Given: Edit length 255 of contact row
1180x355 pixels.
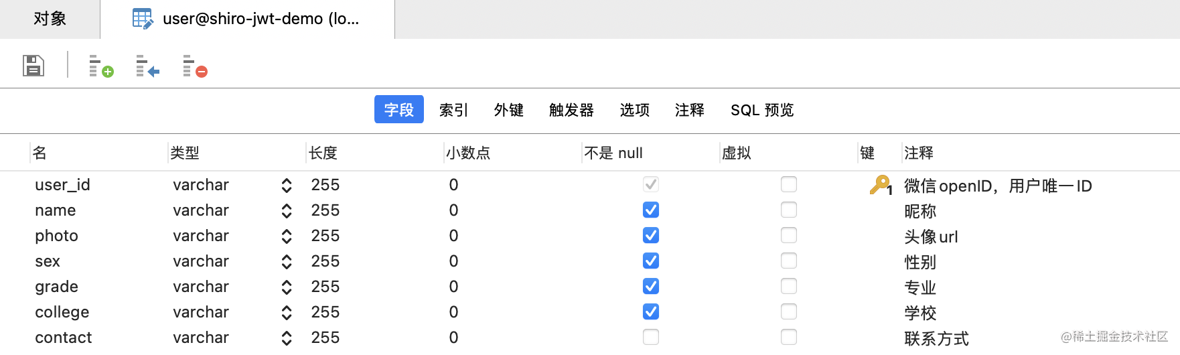Looking at the screenshot, I should tap(325, 338).
